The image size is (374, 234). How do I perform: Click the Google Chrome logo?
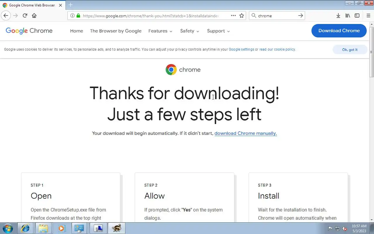pos(29,31)
